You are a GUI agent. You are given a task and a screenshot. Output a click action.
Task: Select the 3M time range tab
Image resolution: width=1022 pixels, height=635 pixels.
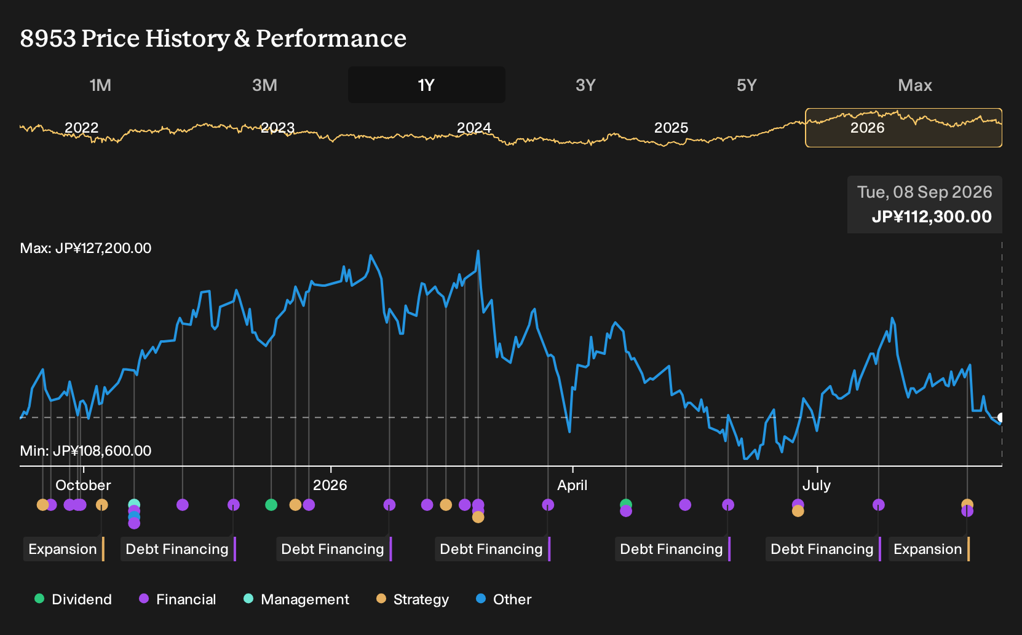tap(264, 85)
